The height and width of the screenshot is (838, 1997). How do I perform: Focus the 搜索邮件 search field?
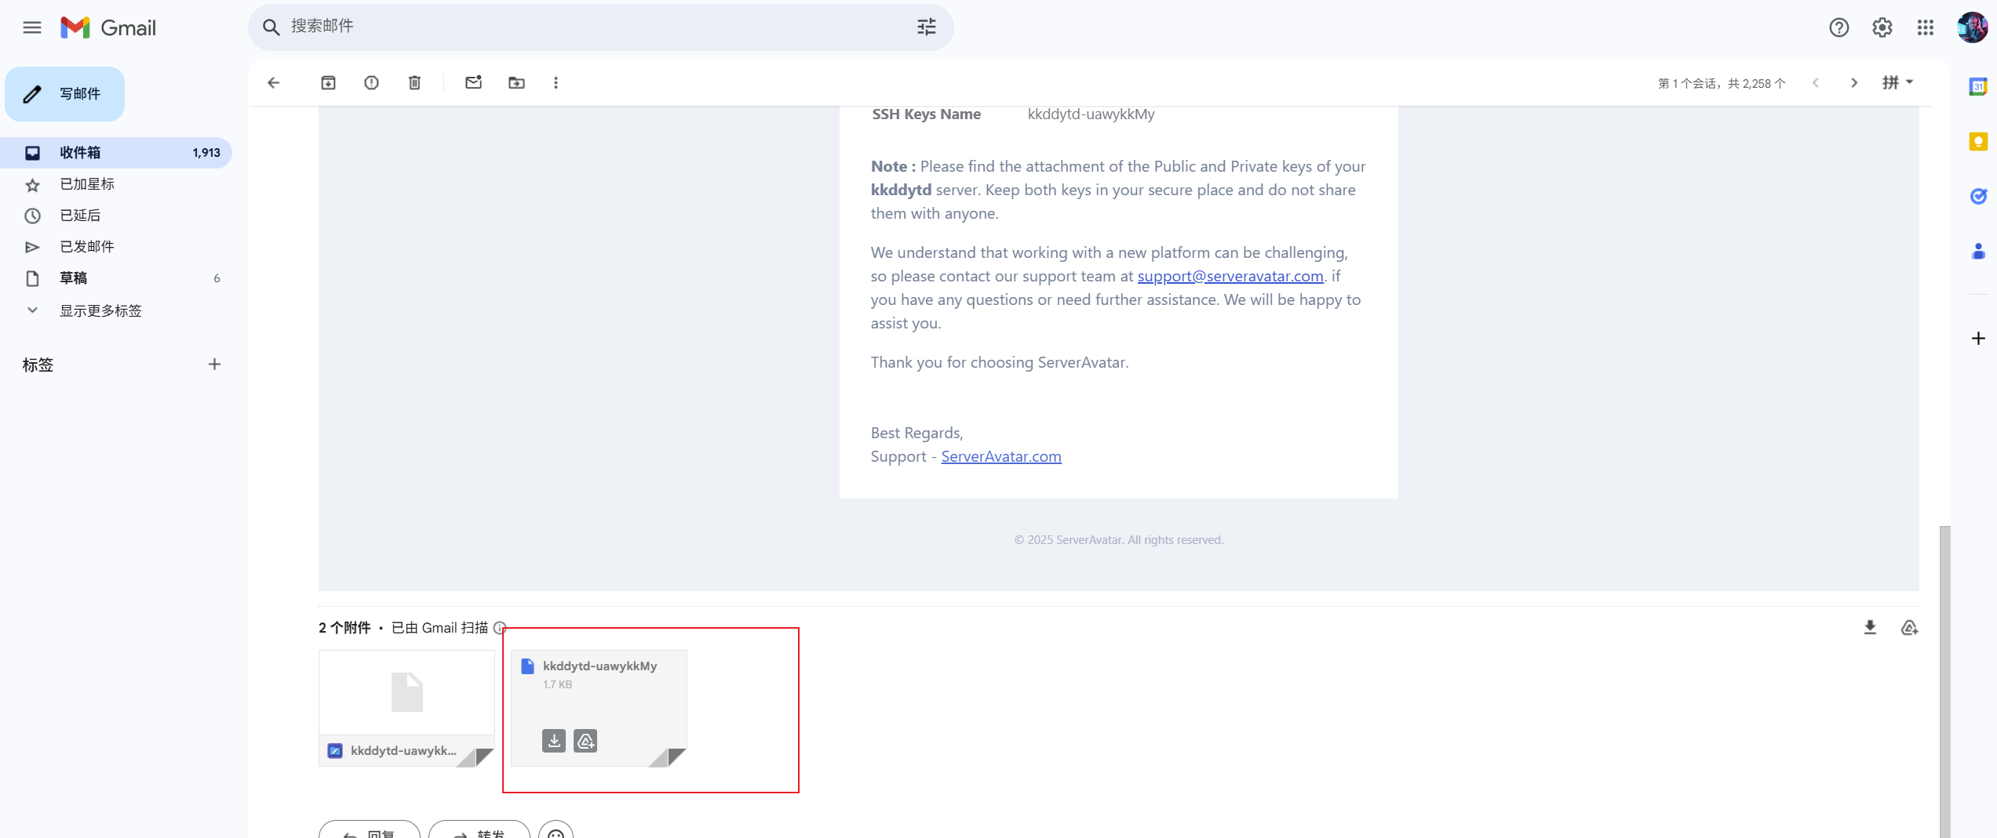point(596,27)
